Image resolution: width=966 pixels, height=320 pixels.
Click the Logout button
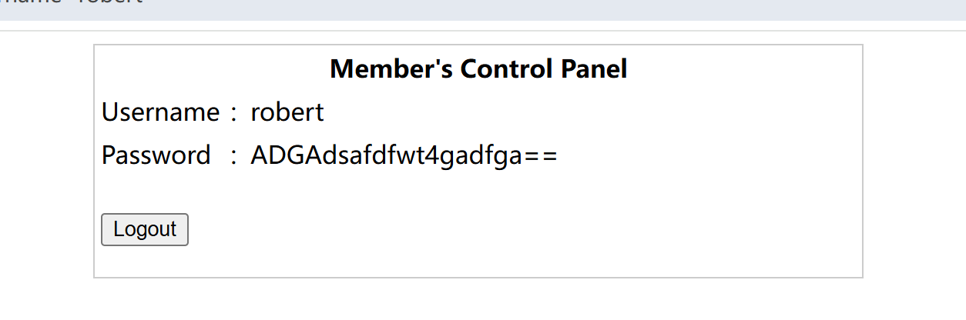[145, 229]
